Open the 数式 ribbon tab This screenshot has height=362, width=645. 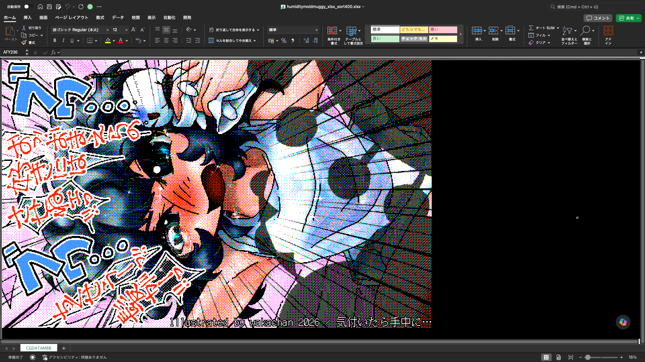[100, 18]
